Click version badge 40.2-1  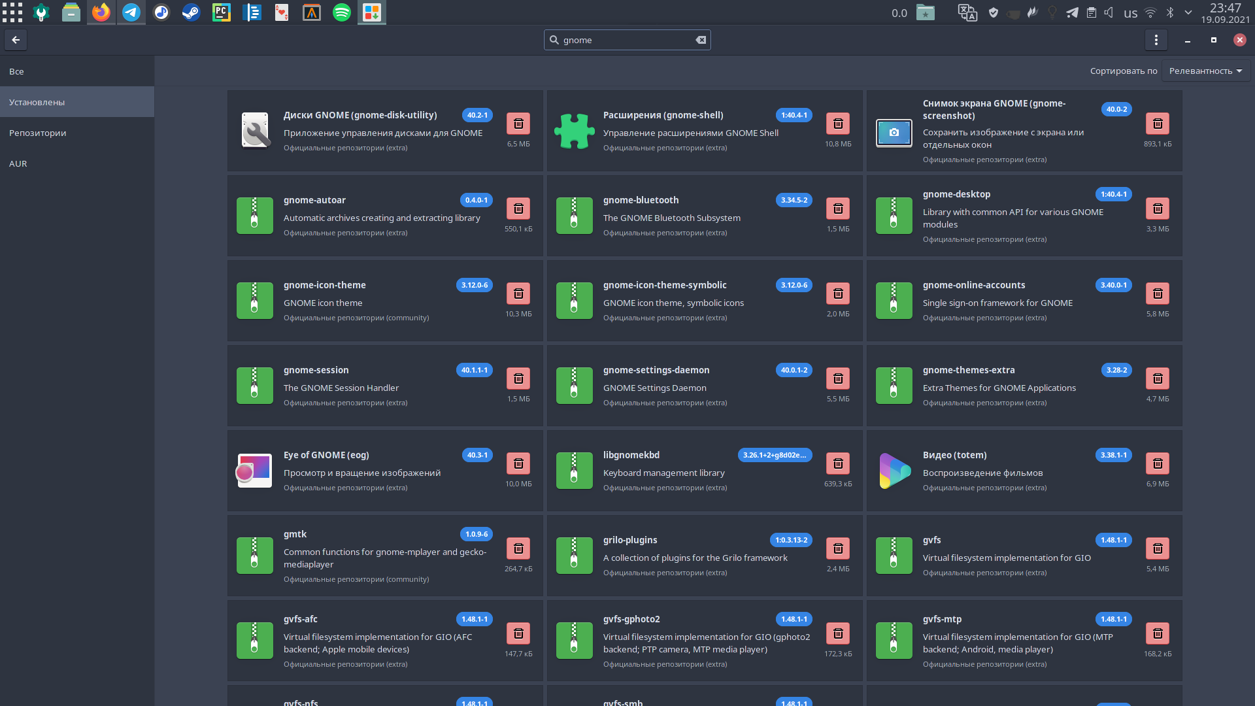click(x=477, y=115)
